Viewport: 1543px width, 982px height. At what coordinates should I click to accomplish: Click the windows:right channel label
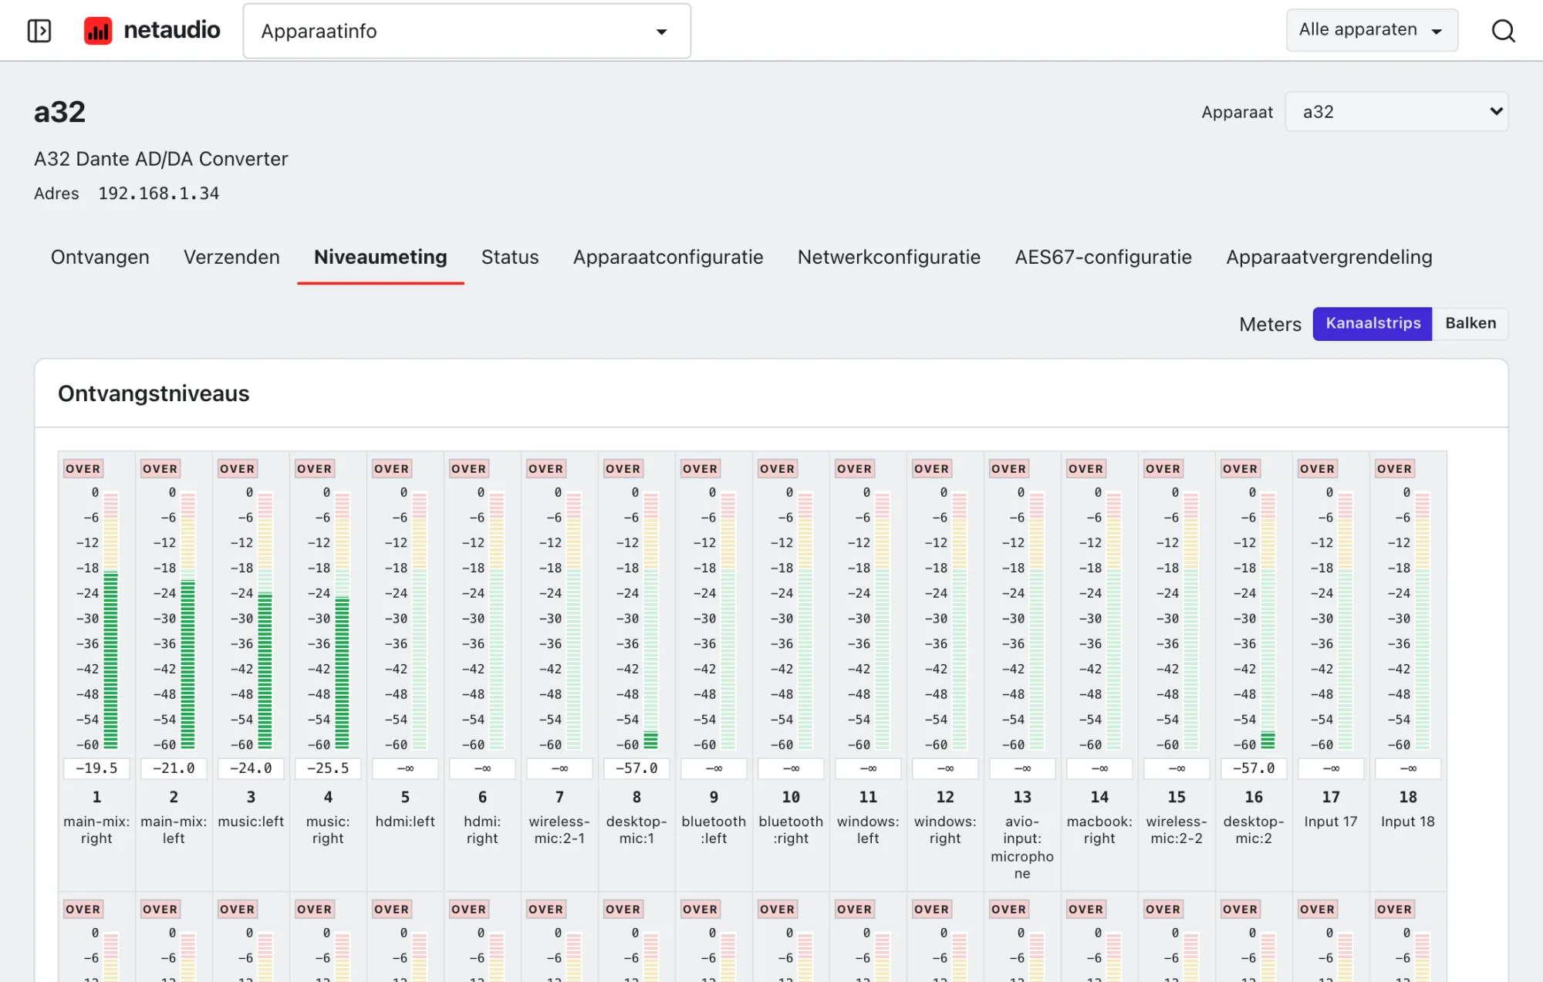pyautogui.click(x=945, y=830)
